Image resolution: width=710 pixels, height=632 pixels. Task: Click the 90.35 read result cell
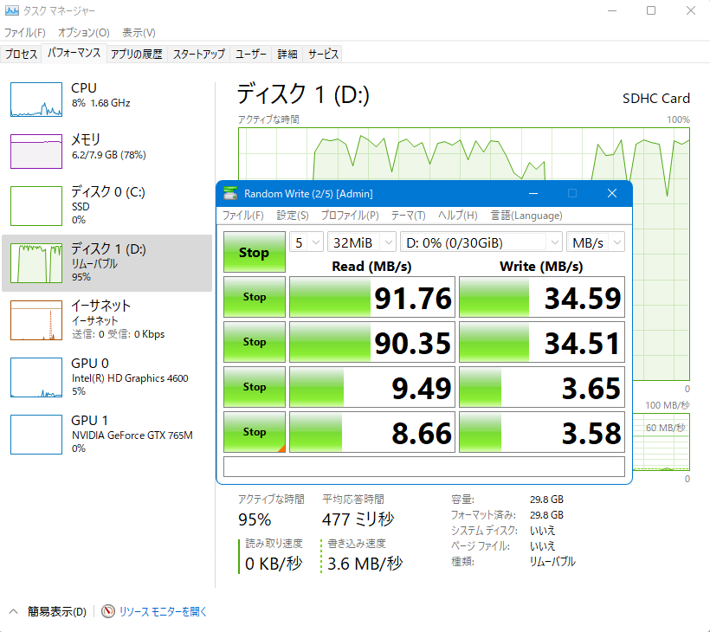click(372, 342)
